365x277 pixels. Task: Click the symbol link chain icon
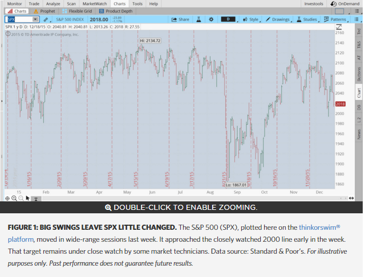pos(46,19)
